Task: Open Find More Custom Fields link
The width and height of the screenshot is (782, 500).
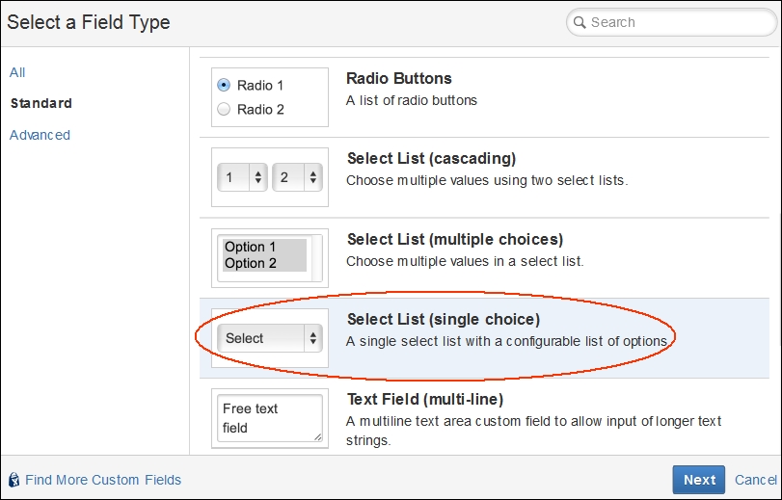Action: tap(103, 480)
